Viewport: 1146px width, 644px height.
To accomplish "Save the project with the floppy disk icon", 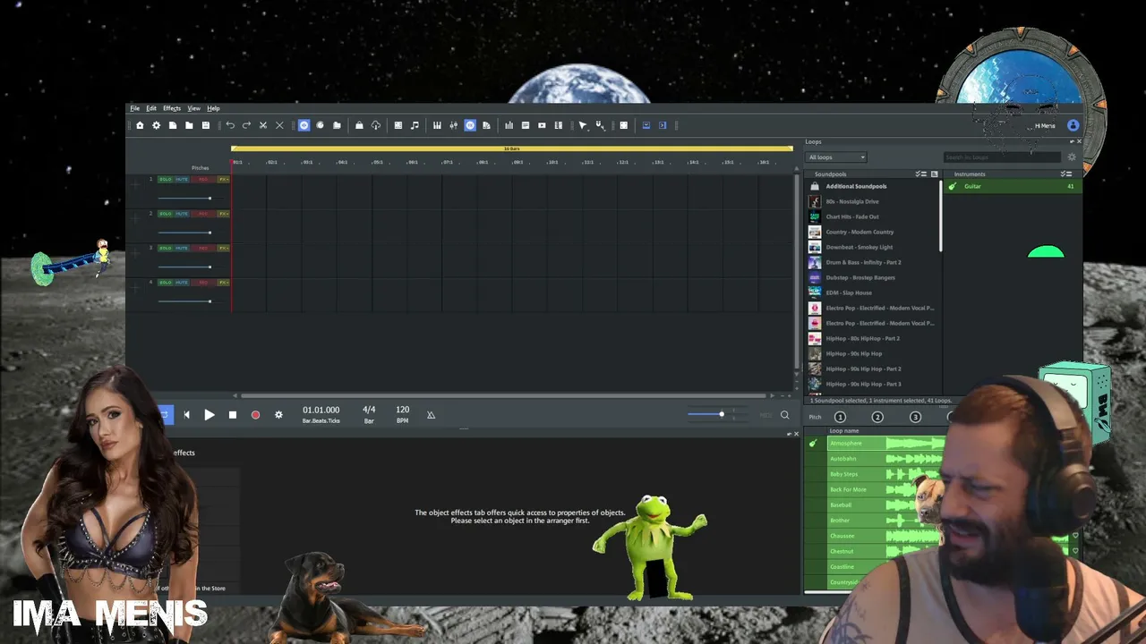I will coord(205,125).
